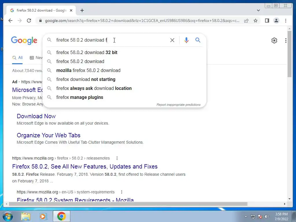This screenshot has width=296, height=222.
Task: Open Google quick settings gear
Action: point(274,40)
